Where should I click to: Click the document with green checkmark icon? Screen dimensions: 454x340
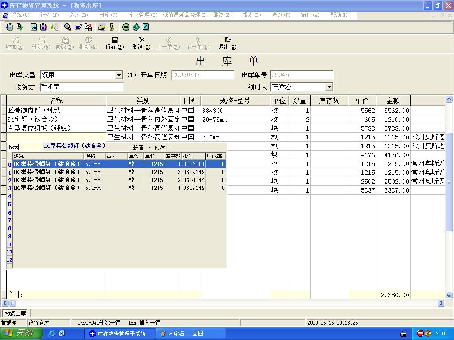(x=20, y=27)
